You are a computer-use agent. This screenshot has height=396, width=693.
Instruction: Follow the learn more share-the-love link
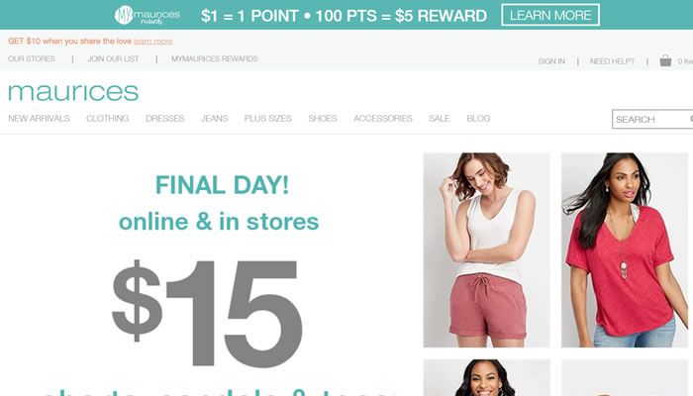pos(152,42)
